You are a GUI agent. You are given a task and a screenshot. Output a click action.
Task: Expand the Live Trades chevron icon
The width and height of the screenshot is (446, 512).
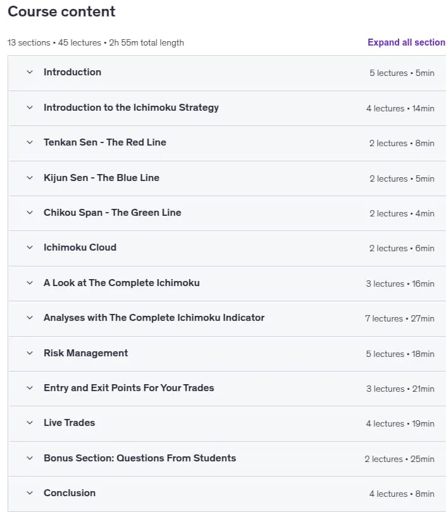[x=30, y=423]
